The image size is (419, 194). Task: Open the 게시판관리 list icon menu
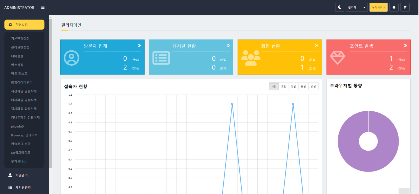pos(10,187)
